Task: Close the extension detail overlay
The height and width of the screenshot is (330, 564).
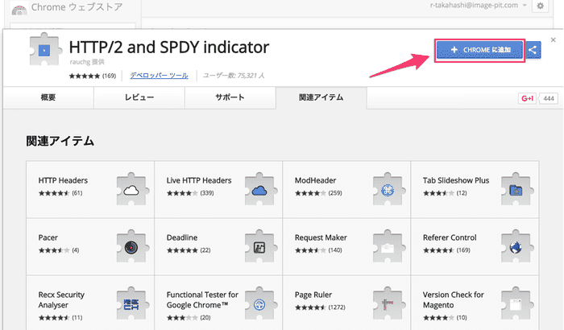Action: pos(553,38)
